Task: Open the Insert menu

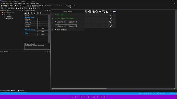Action: point(15,3)
